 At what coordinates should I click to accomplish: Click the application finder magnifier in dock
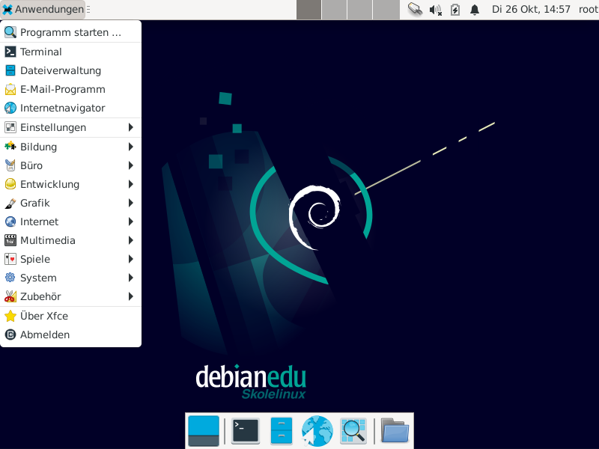click(353, 430)
